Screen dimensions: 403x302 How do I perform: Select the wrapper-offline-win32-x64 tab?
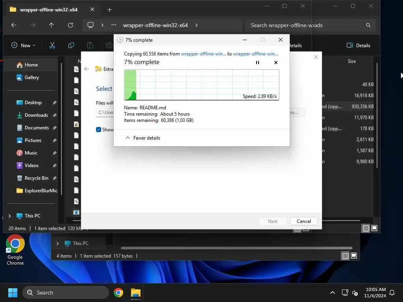pyautogui.click(x=48, y=10)
